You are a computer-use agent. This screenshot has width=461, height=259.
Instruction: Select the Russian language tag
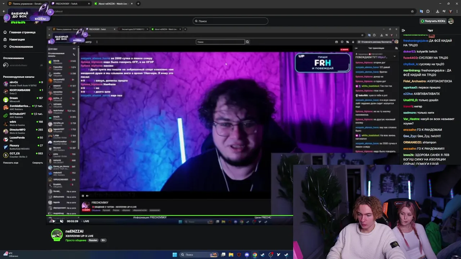(93, 240)
